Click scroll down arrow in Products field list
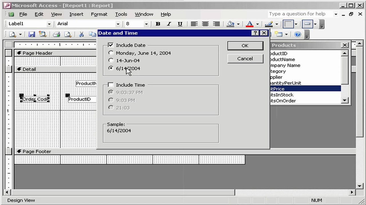Screen dimensions: 366x205 click(345, 100)
